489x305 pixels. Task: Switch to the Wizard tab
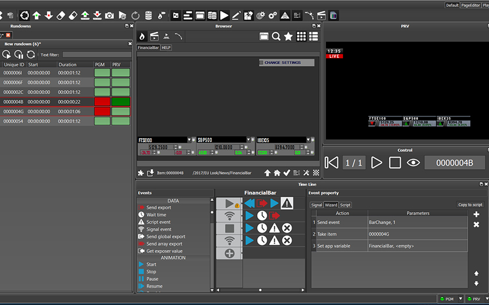pyautogui.click(x=331, y=205)
